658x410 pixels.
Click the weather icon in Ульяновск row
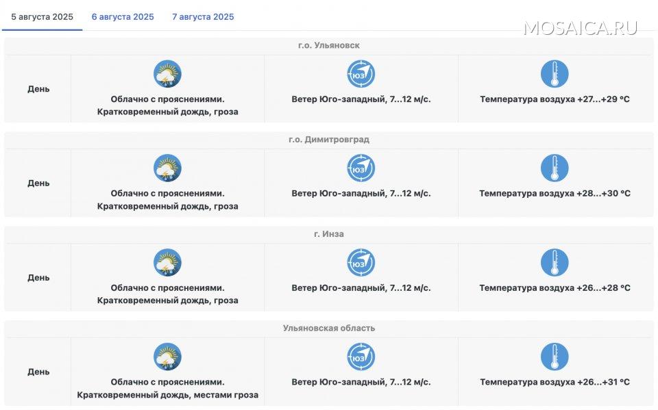pyautogui.click(x=167, y=74)
